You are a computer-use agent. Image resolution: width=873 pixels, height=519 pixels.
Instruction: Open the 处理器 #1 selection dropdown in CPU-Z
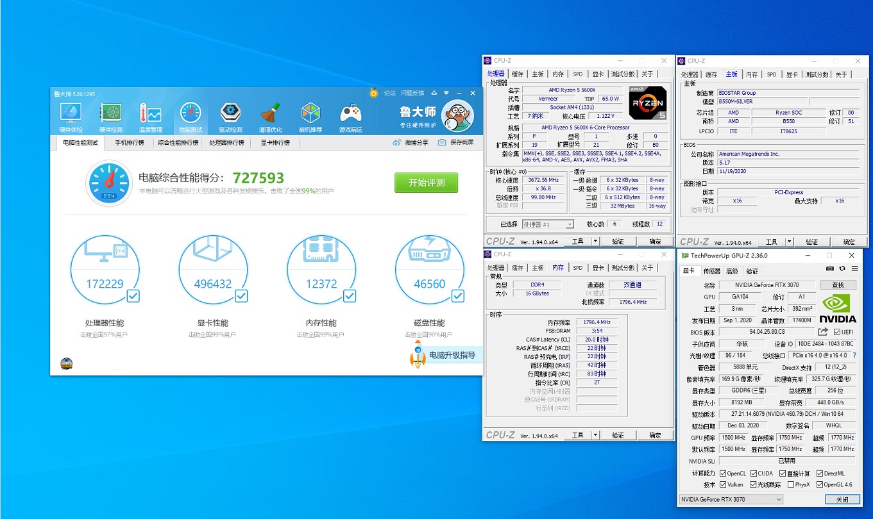click(x=548, y=224)
